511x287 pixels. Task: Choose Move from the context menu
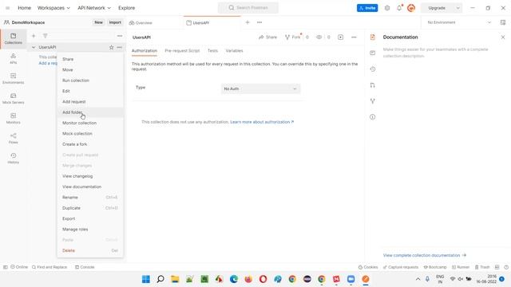[x=90, y=69]
